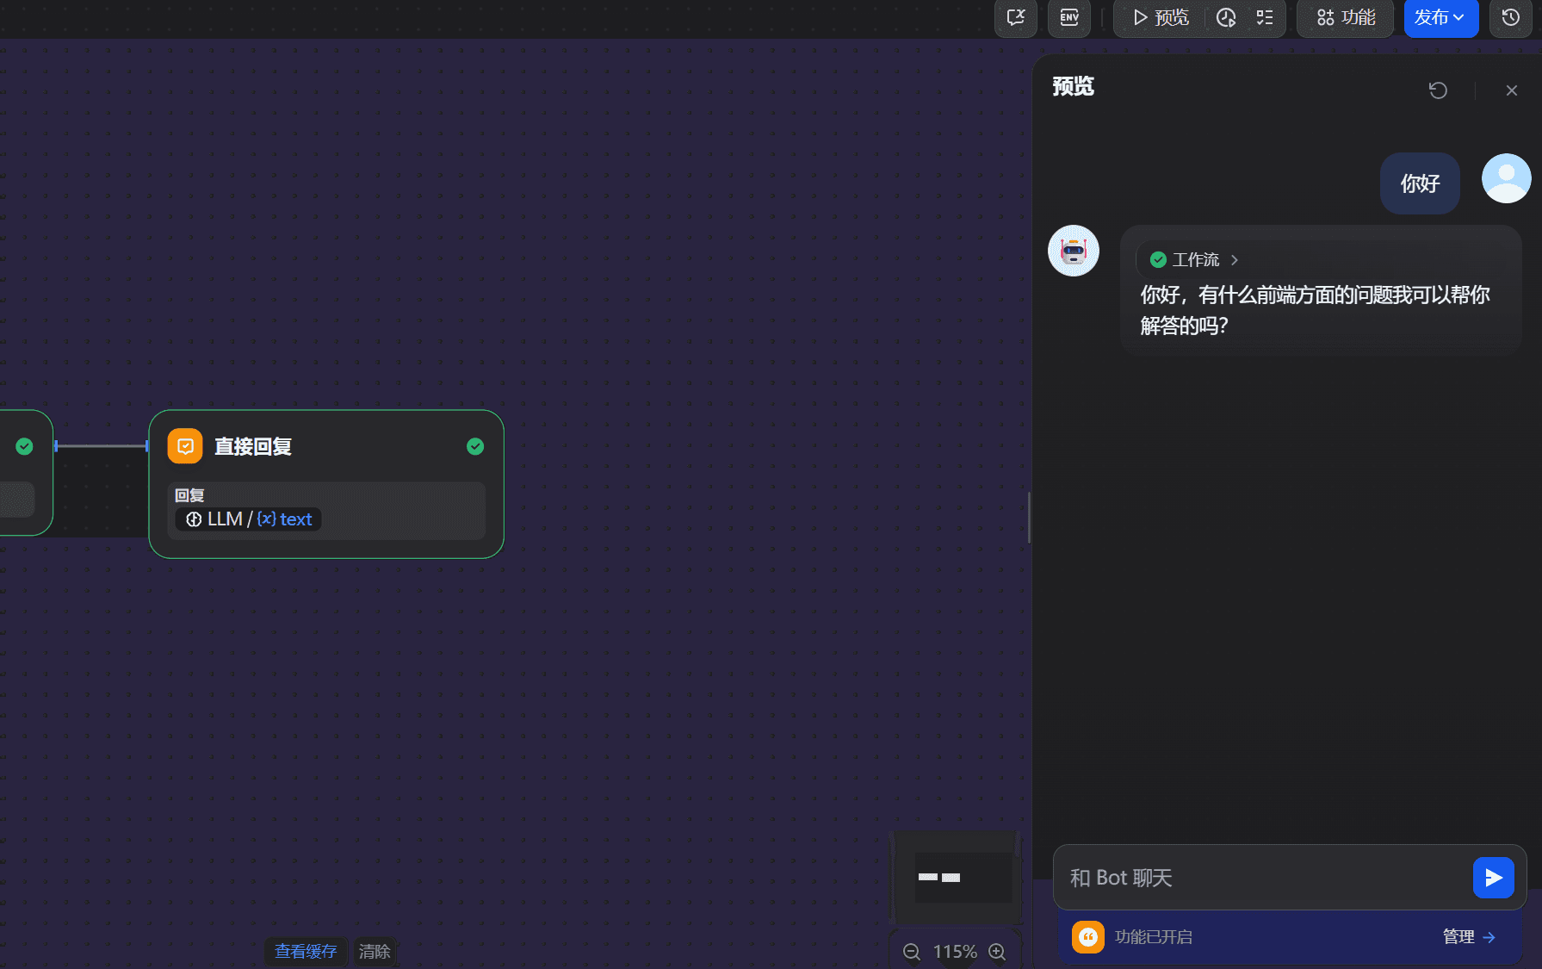
Task: Open the run history clock icon
Action: pyautogui.click(x=1226, y=18)
